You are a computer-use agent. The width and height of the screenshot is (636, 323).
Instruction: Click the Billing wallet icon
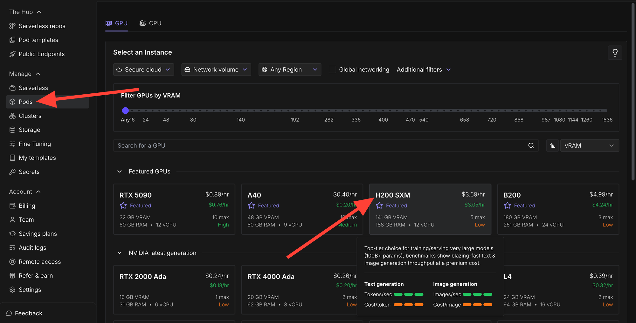(x=12, y=206)
